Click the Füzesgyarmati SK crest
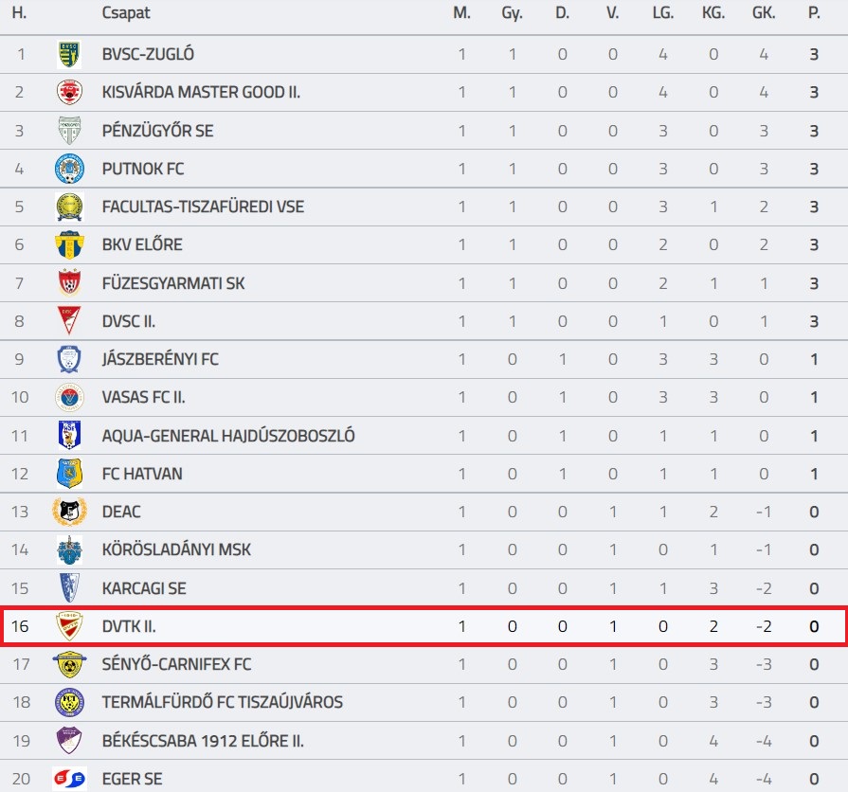The width and height of the screenshot is (848, 792). pyautogui.click(x=69, y=282)
